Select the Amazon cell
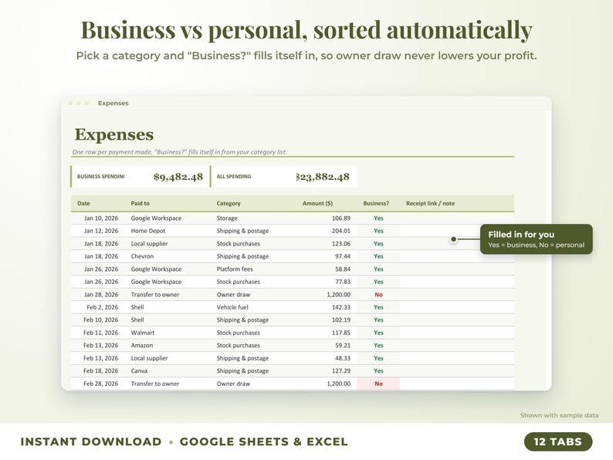Image resolution: width=613 pixels, height=460 pixels. [141, 346]
